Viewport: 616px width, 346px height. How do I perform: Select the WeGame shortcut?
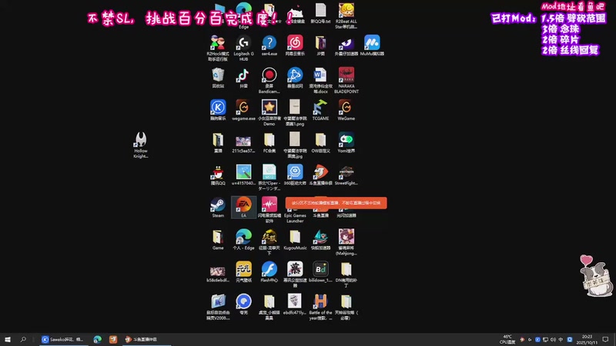346,110
